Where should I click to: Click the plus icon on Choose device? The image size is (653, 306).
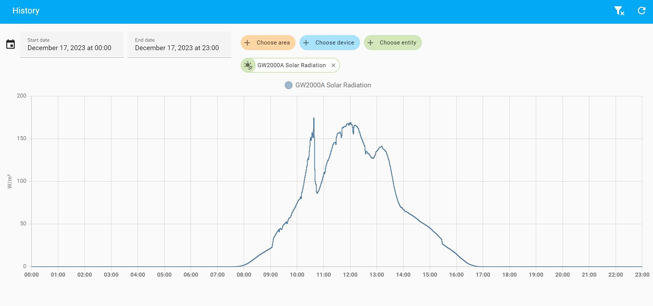[306, 43]
